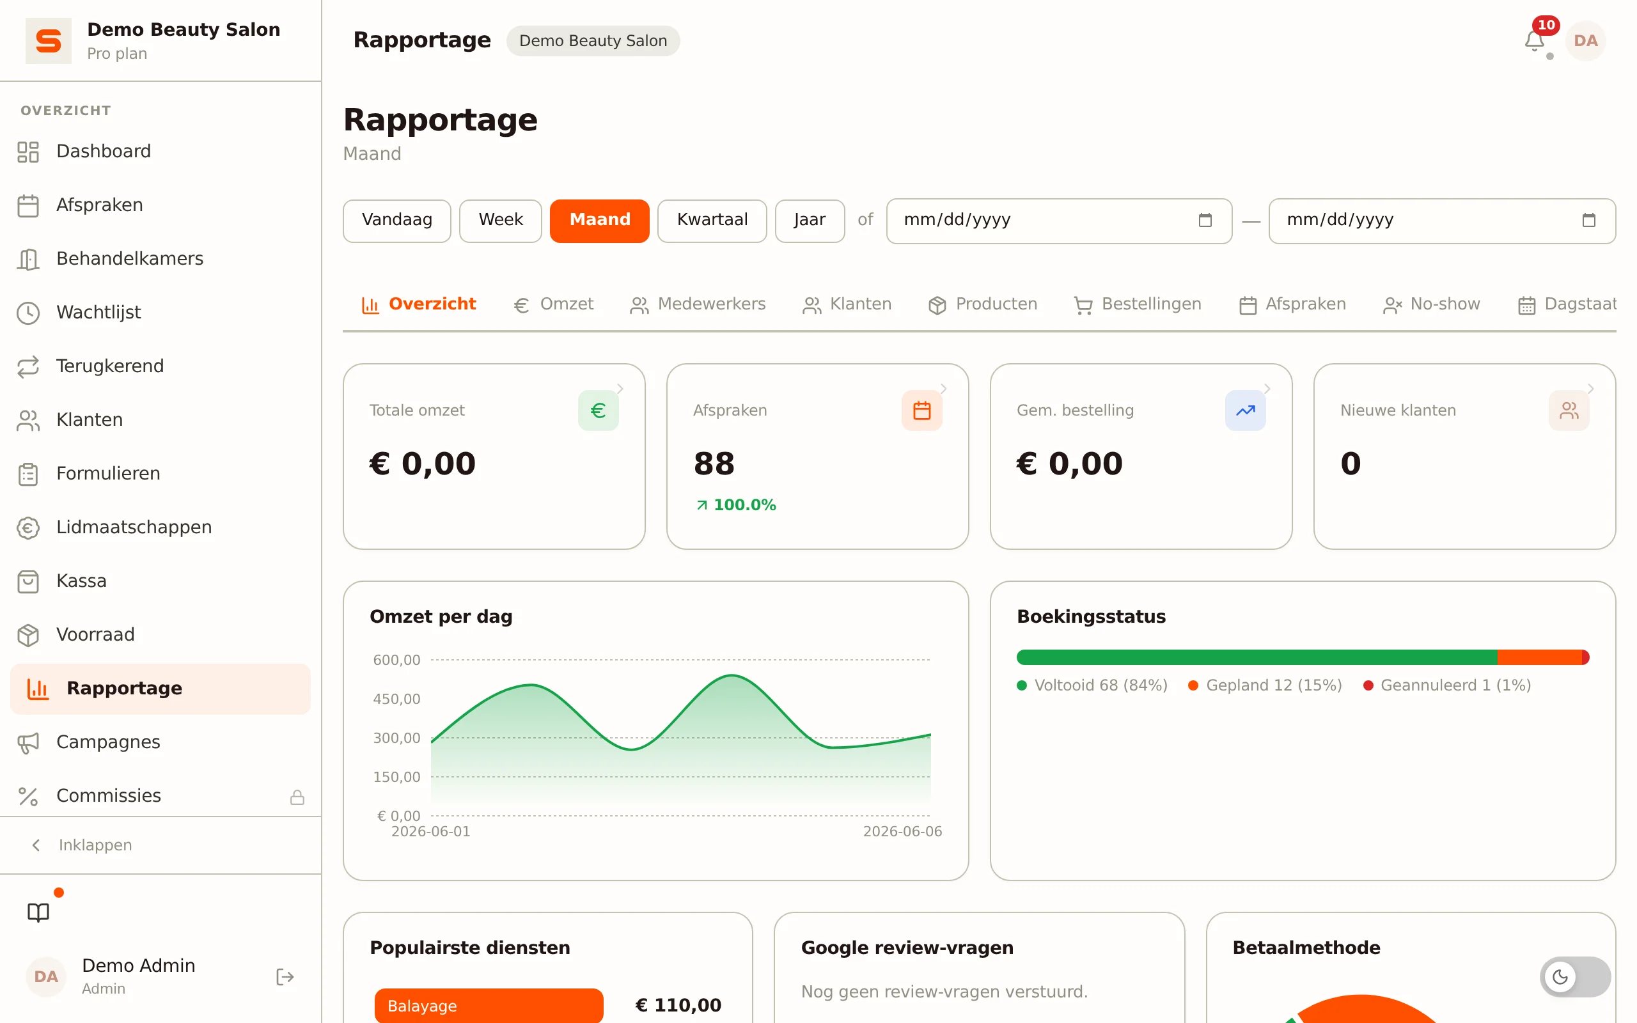Open Terugkerend in sidebar
1637x1023 pixels.
tap(161, 366)
